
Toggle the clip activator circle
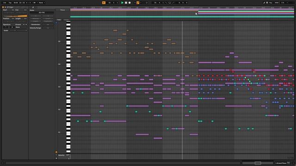tap(3, 7)
